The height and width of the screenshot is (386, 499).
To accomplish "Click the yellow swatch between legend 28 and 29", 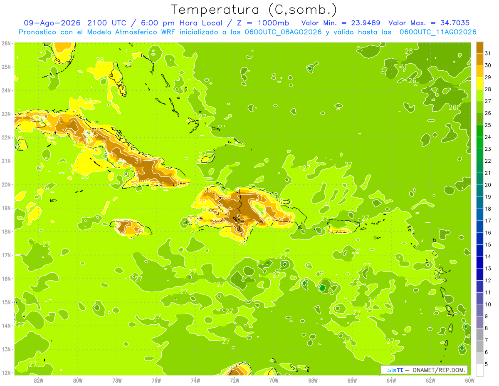I will pos(479,83).
